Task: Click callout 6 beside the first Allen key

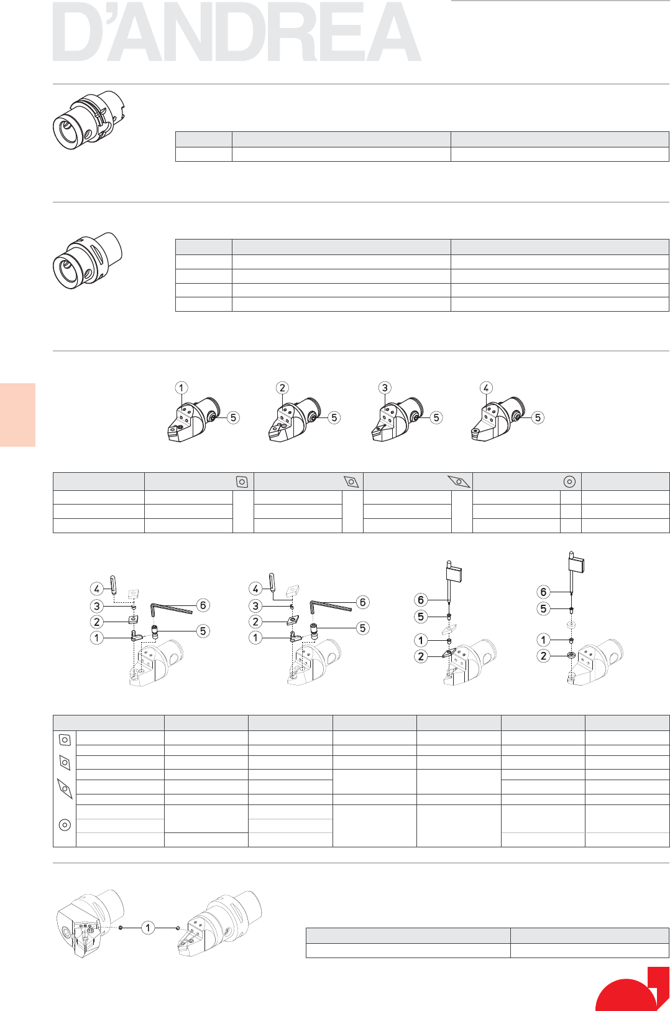Action: [203, 605]
